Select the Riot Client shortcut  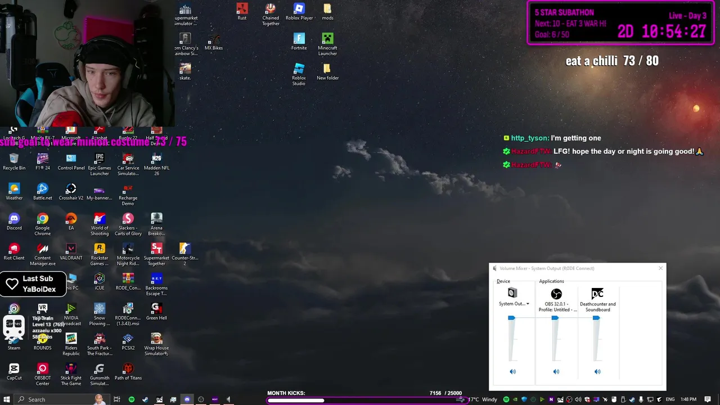14,251
